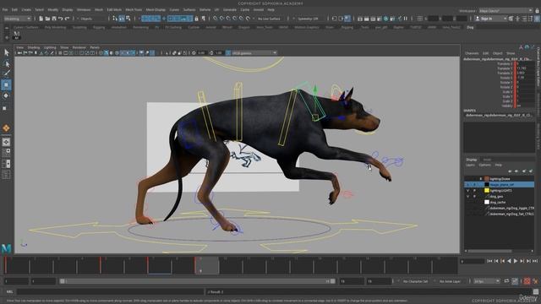Open the 24 fps frame rate dropdown
Viewport: 541px width, 304px height.
(x=487, y=281)
